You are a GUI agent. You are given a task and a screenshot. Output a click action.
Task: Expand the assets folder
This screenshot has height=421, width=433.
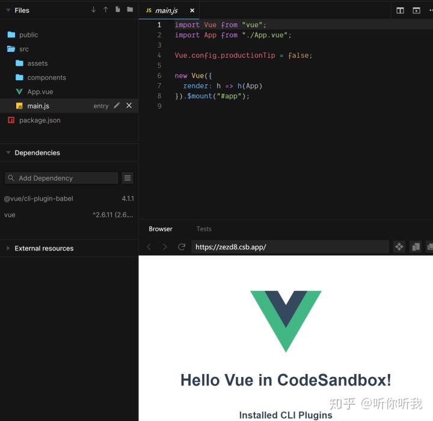[37, 63]
